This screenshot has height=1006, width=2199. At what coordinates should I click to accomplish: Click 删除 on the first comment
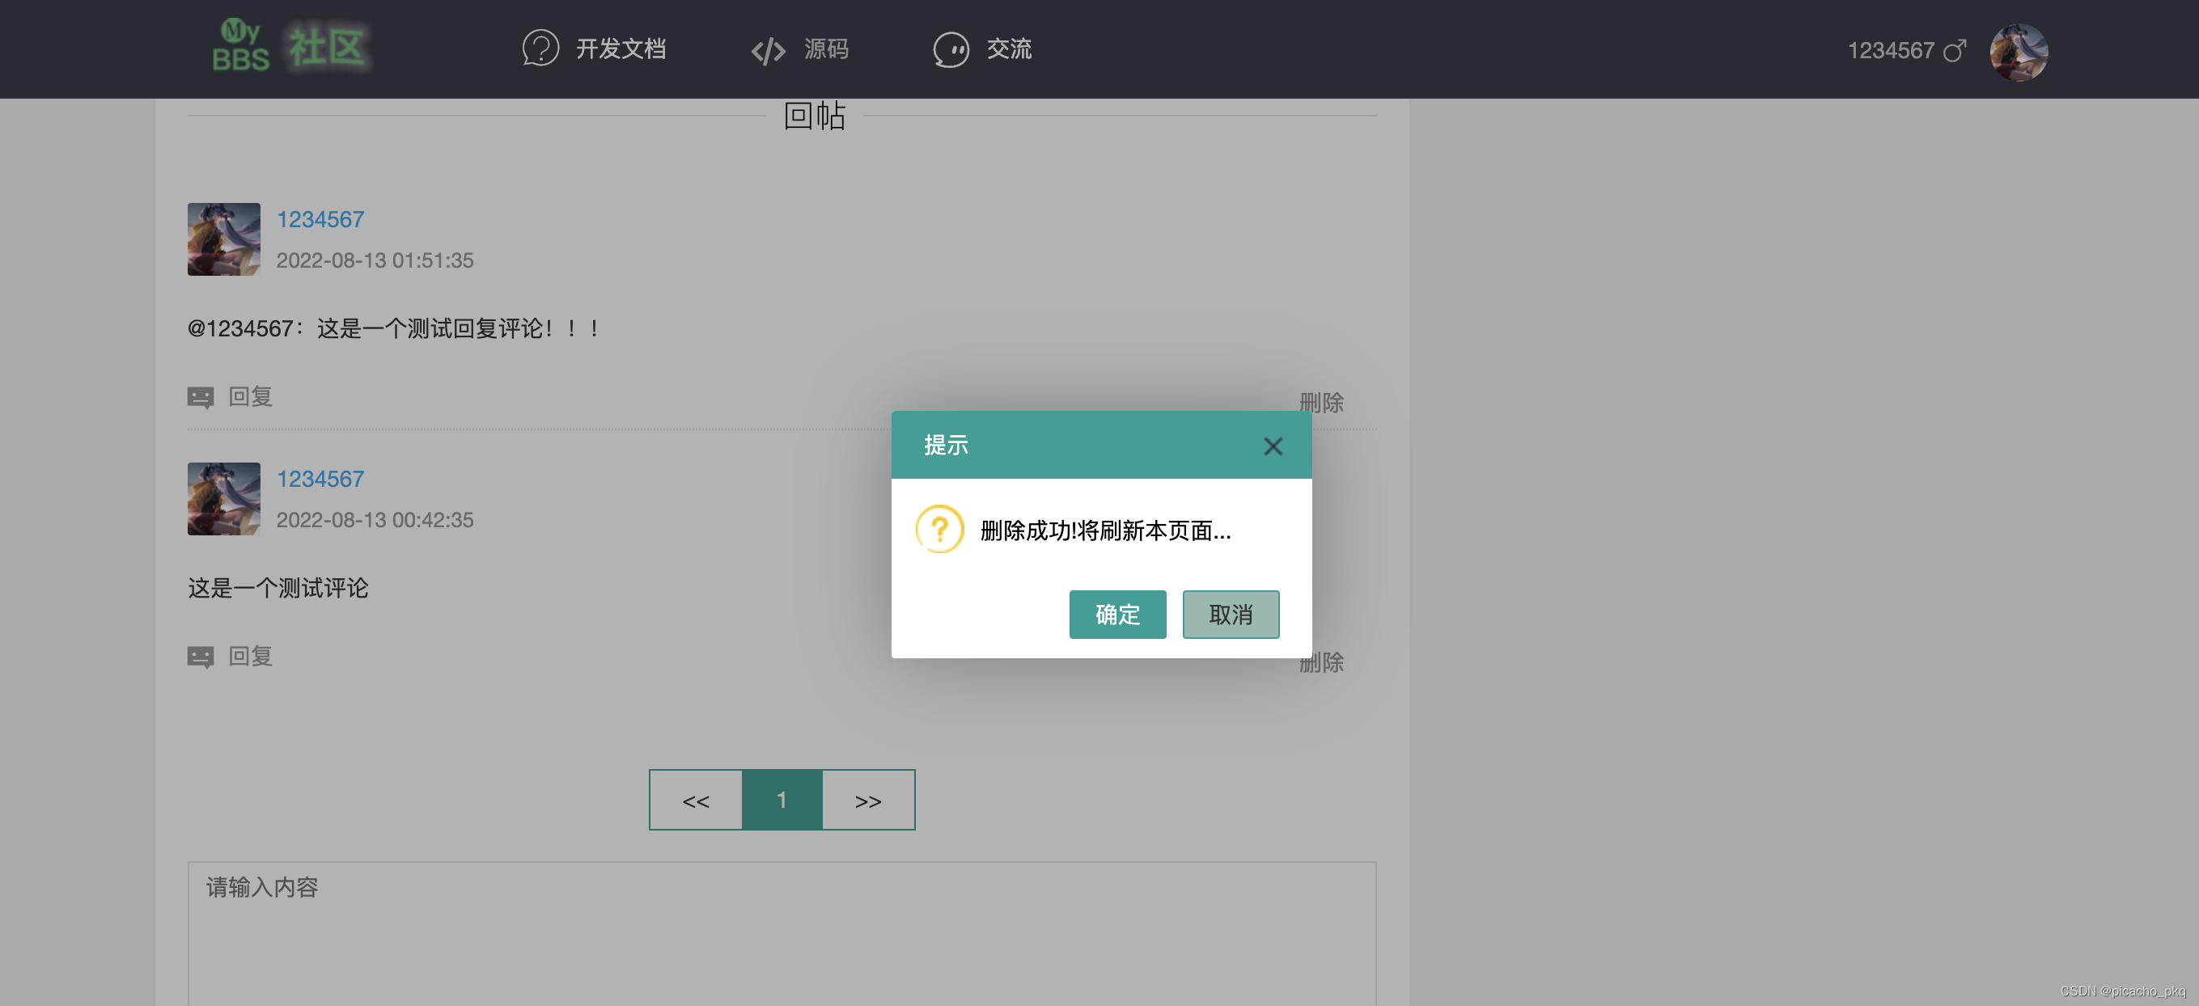click(x=1320, y=402)
